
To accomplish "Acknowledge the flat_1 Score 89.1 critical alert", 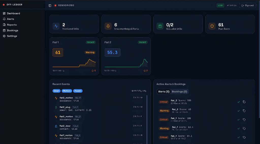I will point(239,137).
